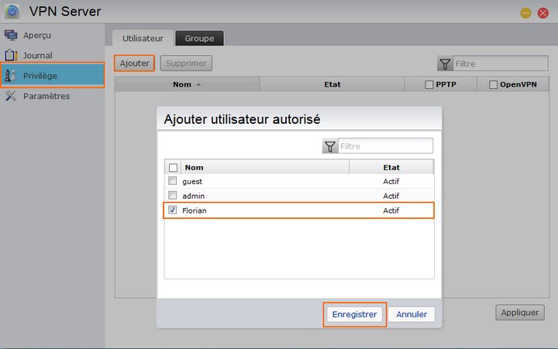Click the main window filter funnel icon
The width and height of the screenshot is (558, 349).
pyautogui.click(x=445, y=63)
